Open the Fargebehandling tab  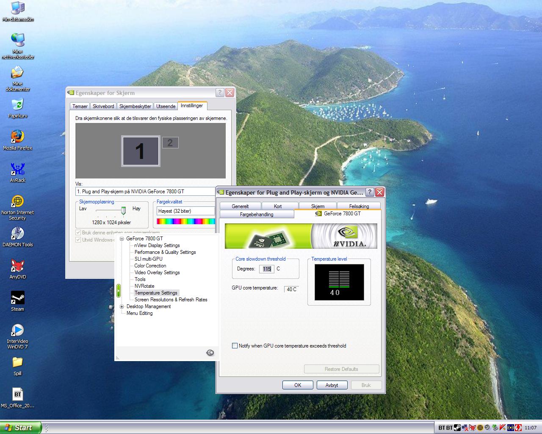pyautogui.click(x=257, y=214)
